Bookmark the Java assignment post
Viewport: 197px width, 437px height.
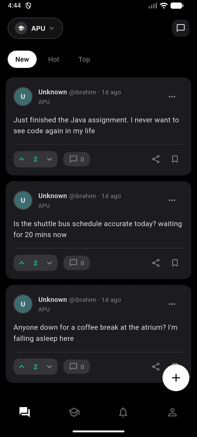click(x=175, y=159)
